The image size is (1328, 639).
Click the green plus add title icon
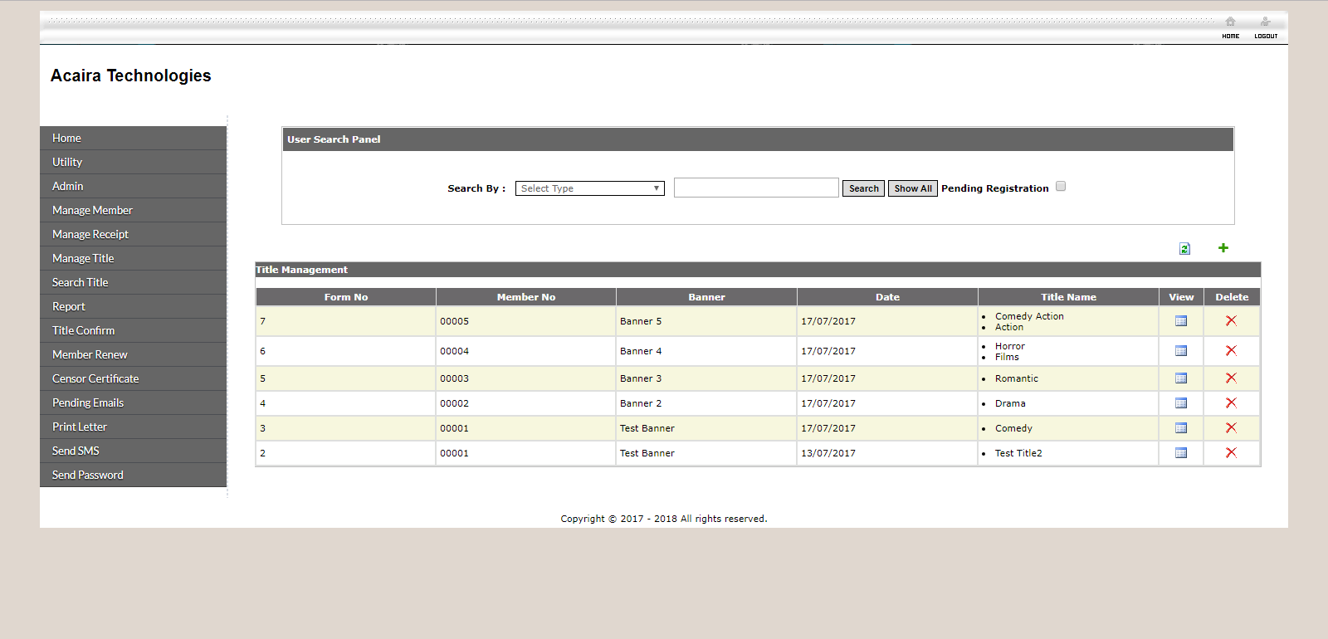[x=1223, y=248]
